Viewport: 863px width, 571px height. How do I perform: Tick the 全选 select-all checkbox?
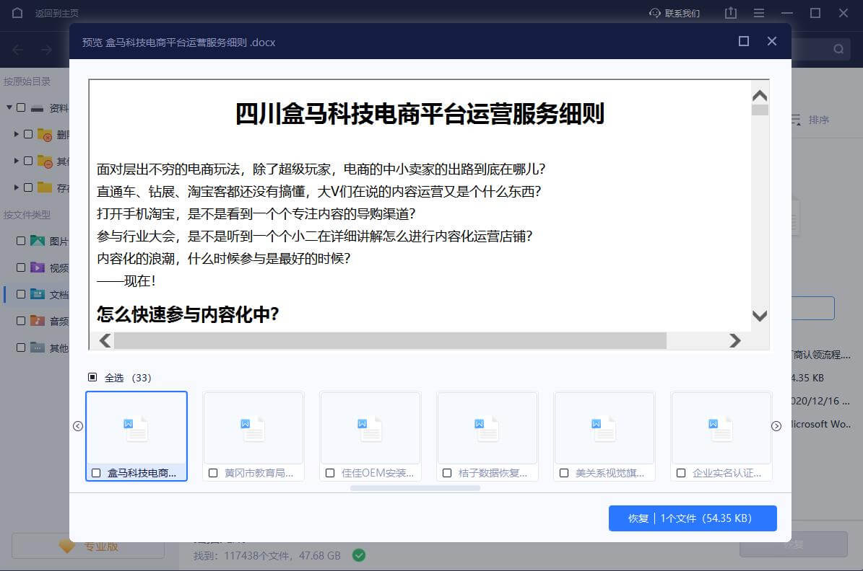coord(92,377)
